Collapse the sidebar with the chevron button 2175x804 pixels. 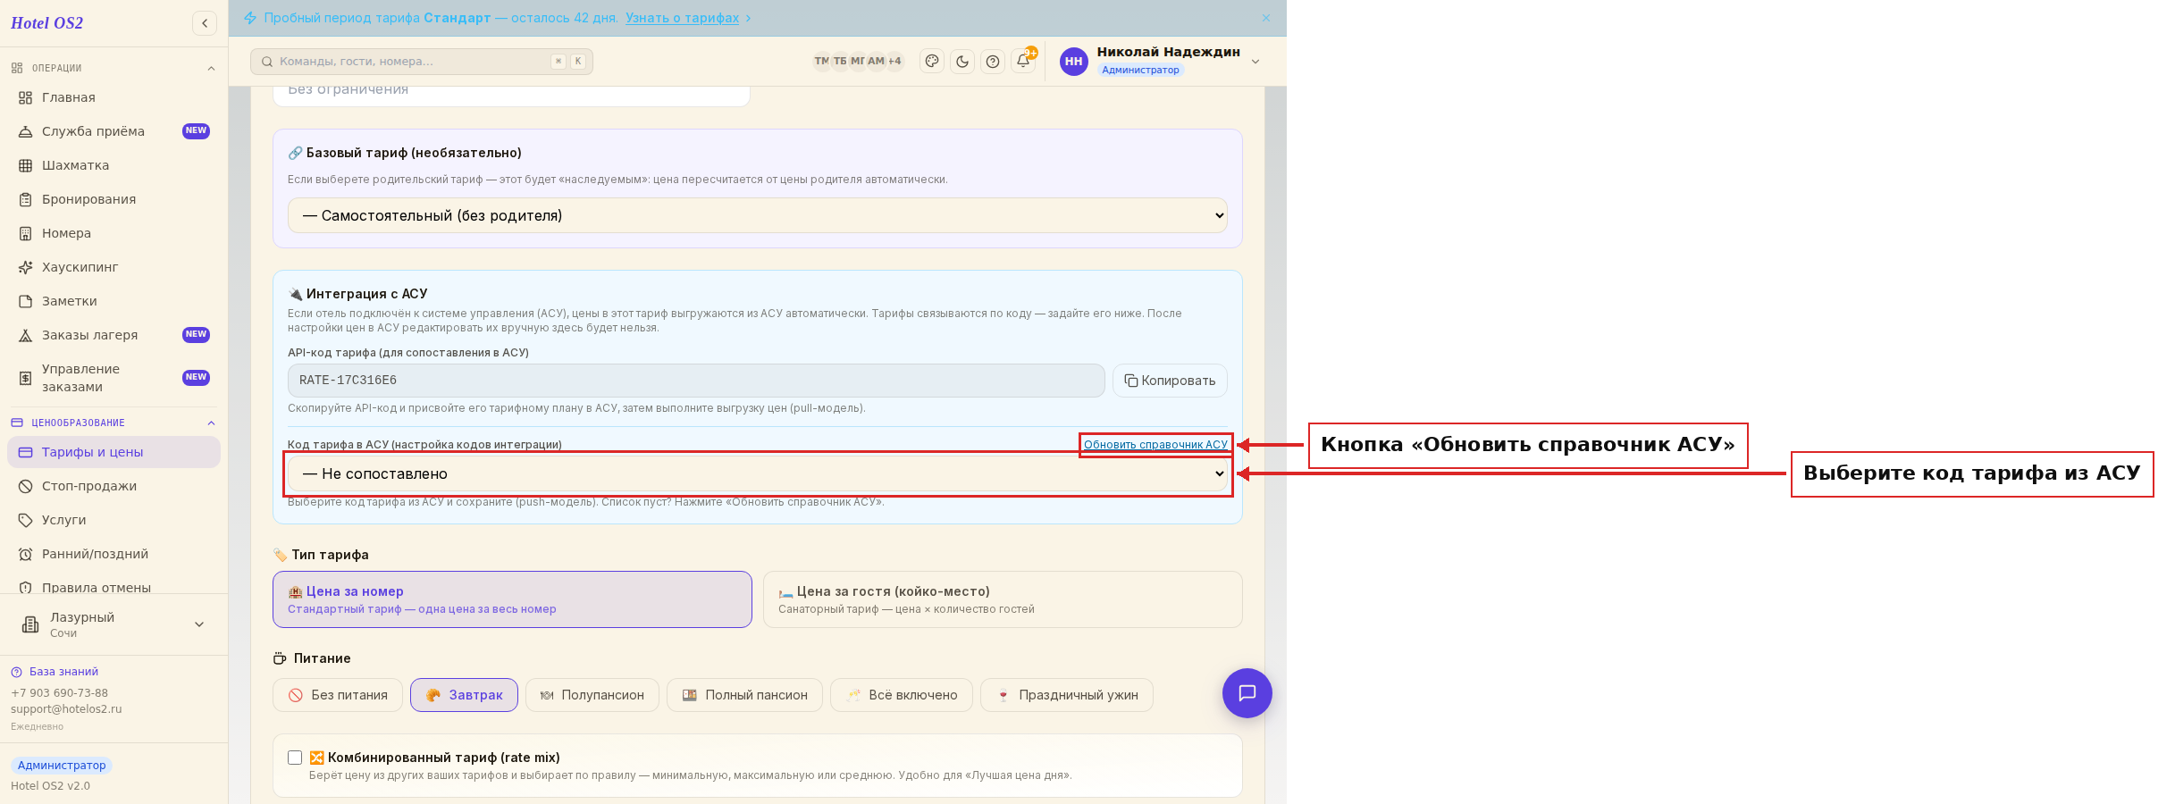[205, 23]
